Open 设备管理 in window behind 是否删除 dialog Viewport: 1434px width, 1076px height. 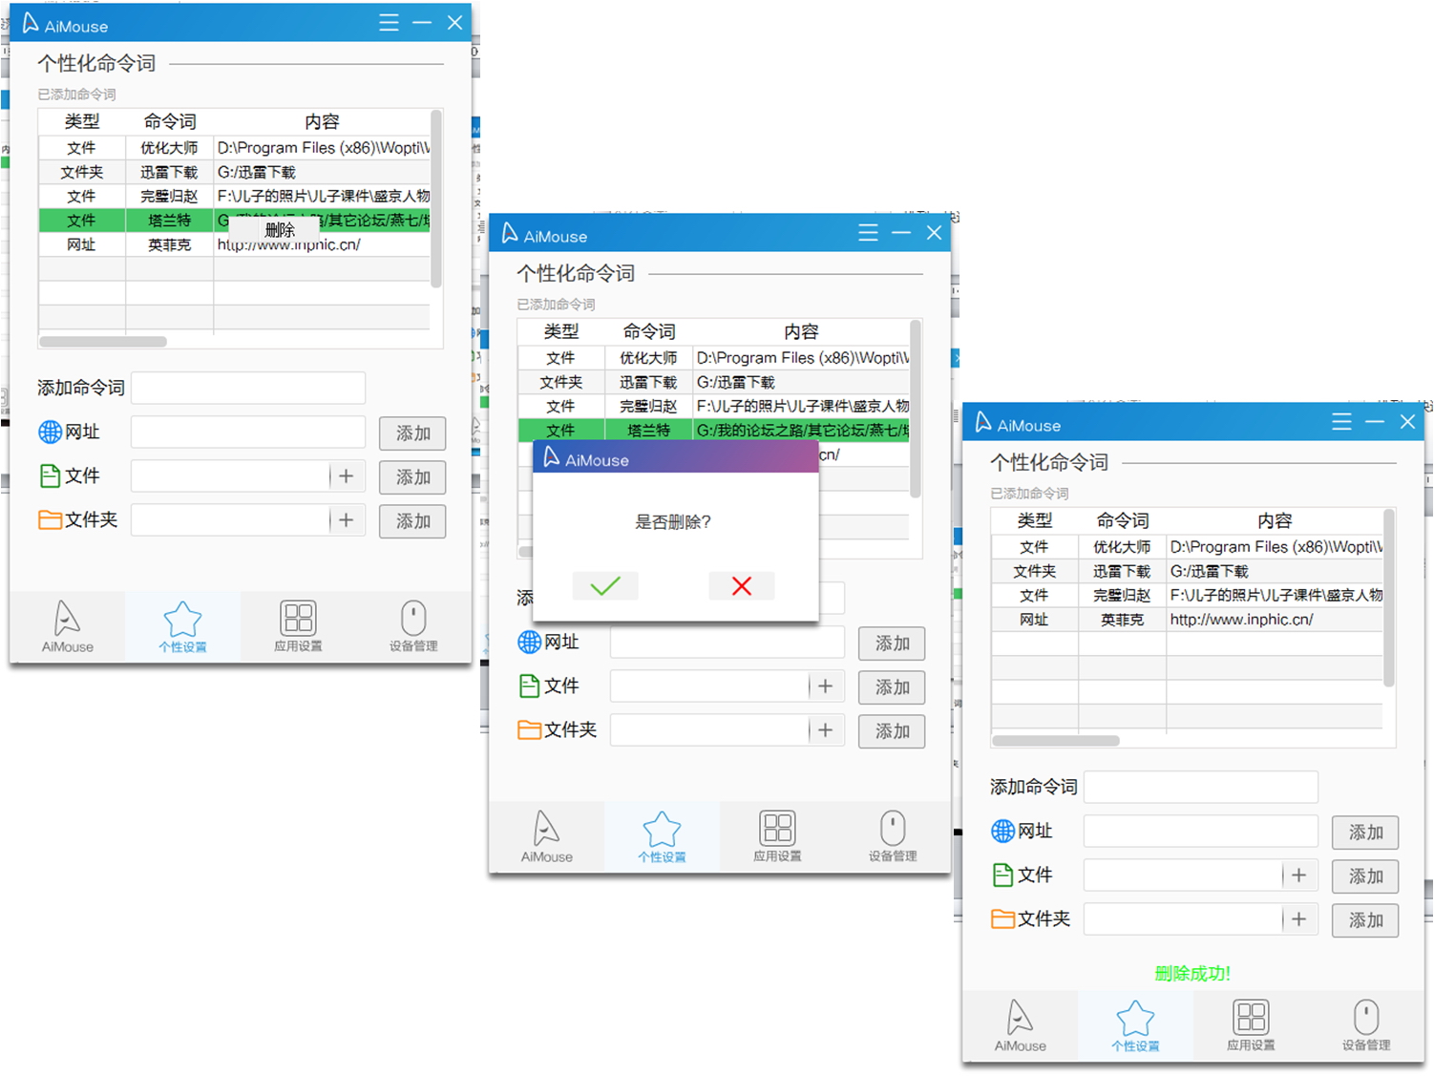(892, 836)
